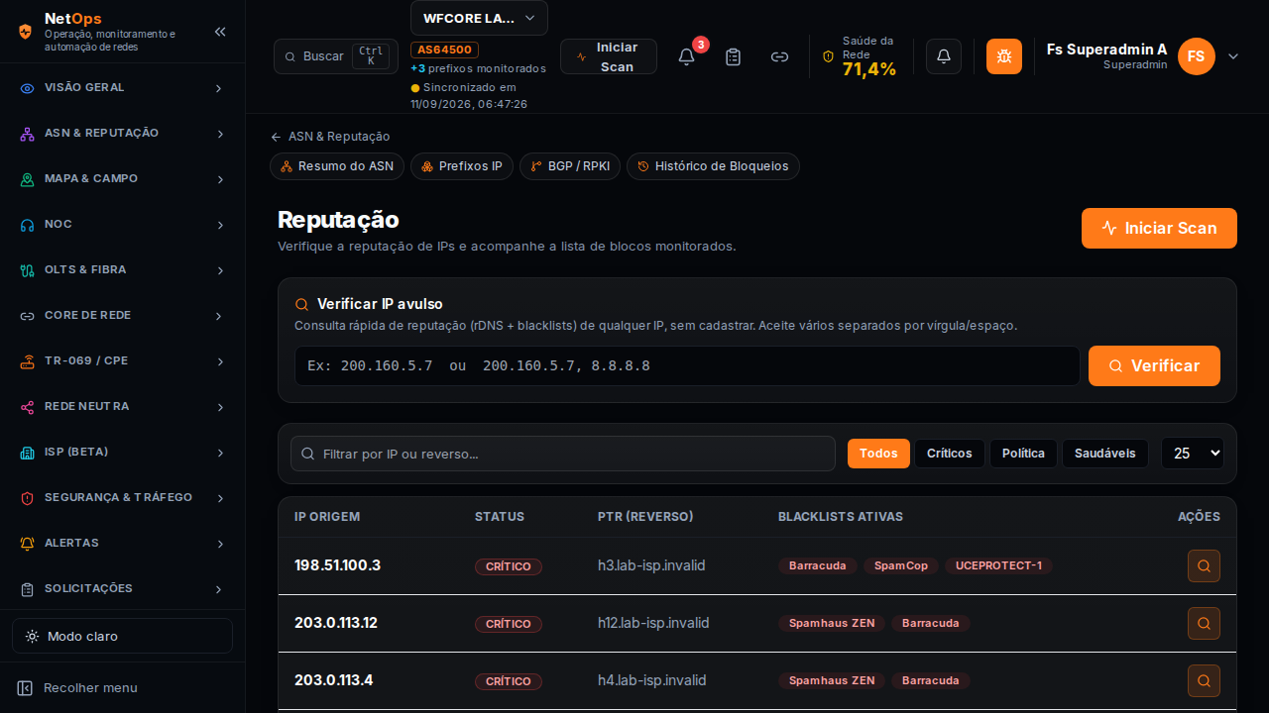Viewport: 1269px width, 713px height.
Task: Filter list by Saudáveis
Action: (1105, 454)
